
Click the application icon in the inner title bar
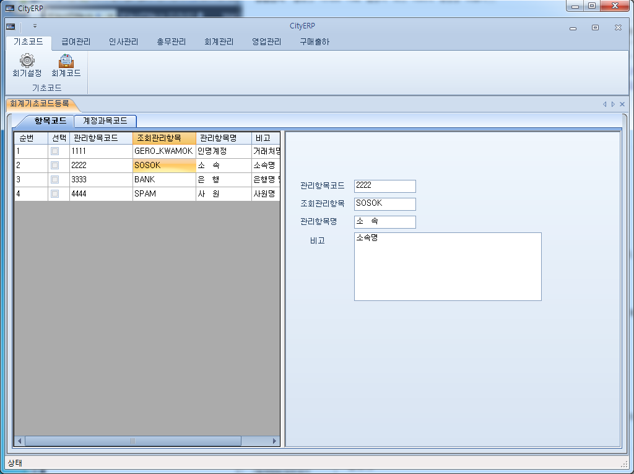(x=11, y=26)
